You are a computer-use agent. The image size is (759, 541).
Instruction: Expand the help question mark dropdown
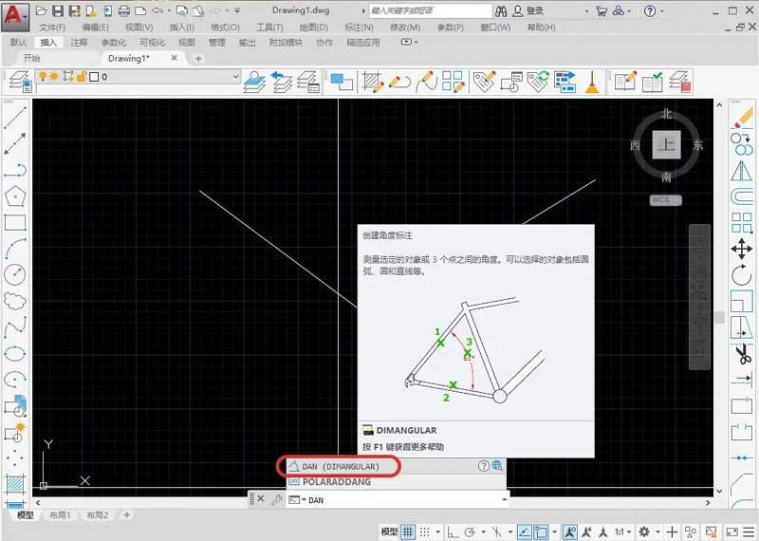pyautogui.click(x=662, y=10)
